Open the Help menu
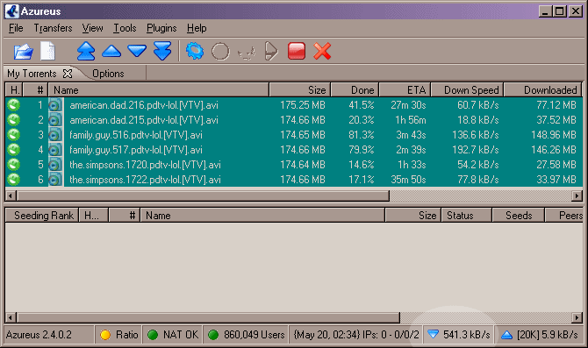 click(197, 28)
